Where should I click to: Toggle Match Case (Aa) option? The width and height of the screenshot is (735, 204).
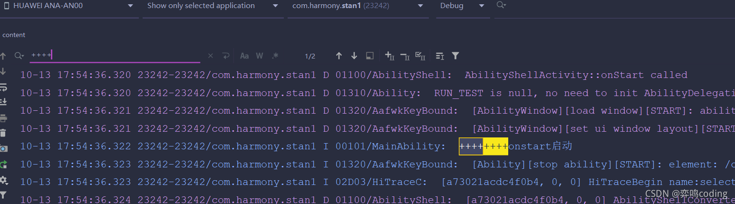pos(244,56)
